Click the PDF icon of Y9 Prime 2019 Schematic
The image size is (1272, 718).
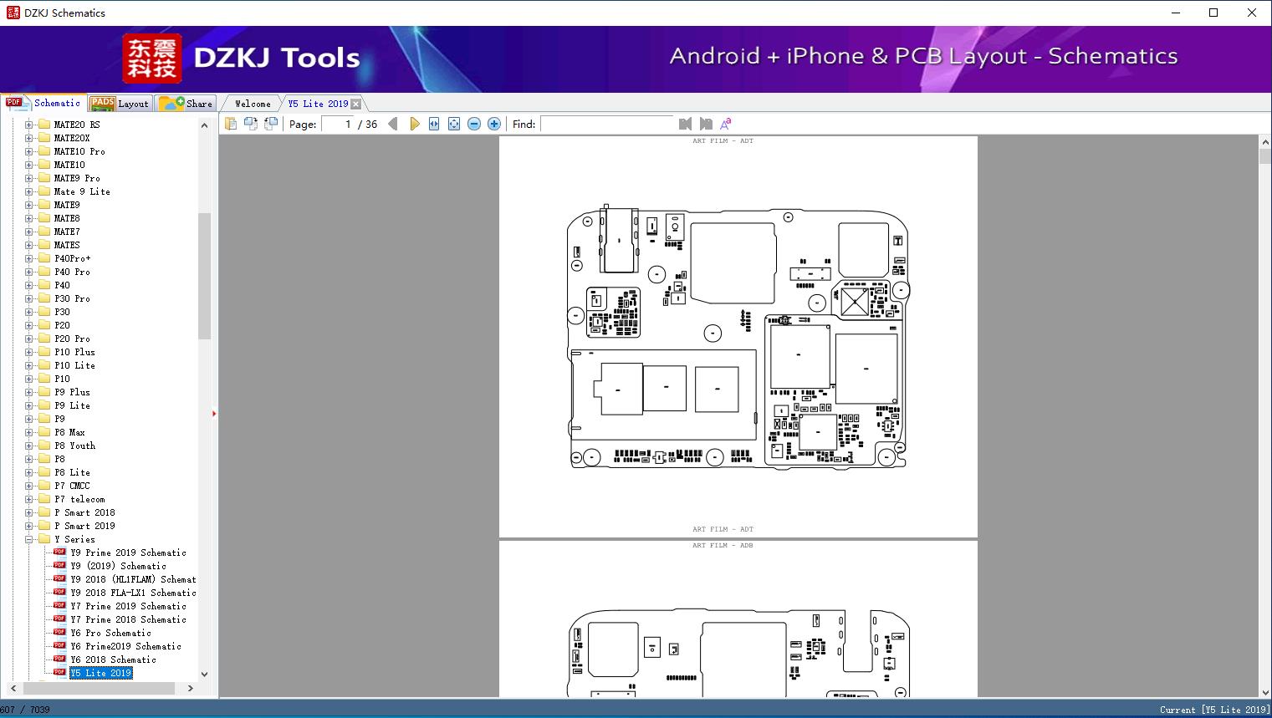59,553
